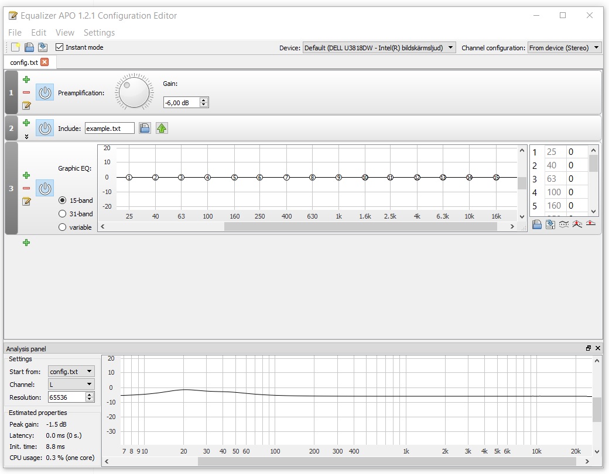Click the Include file name field
Image resolution: width=609 pixels, height=474 pixels.
tap(110, 128)
